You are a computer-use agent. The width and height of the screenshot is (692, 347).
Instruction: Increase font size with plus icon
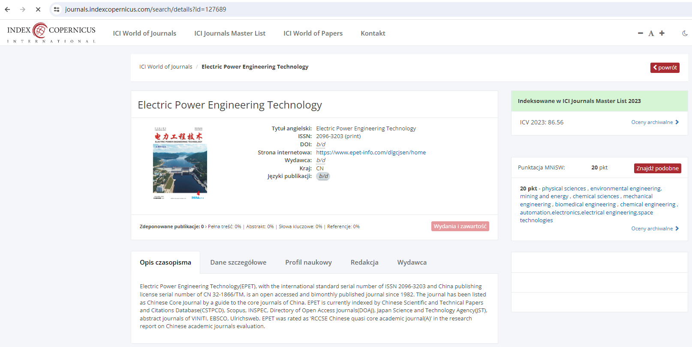[662, 33]
